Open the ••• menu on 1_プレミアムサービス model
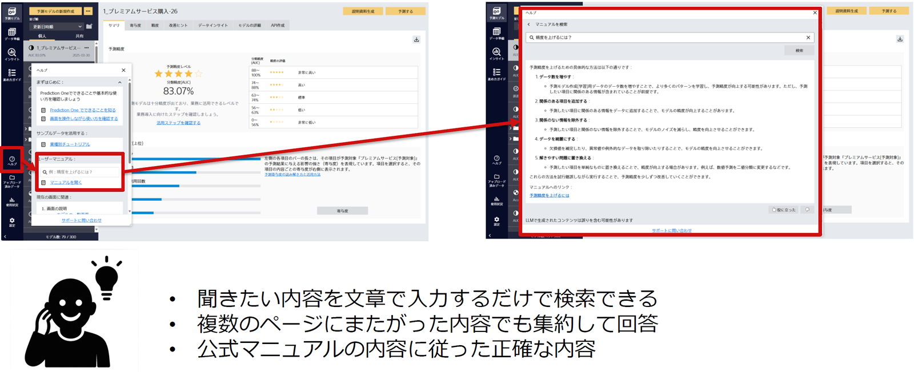This screenshot has height=372, width=914. pyautogui.click(x=87, y=48)
